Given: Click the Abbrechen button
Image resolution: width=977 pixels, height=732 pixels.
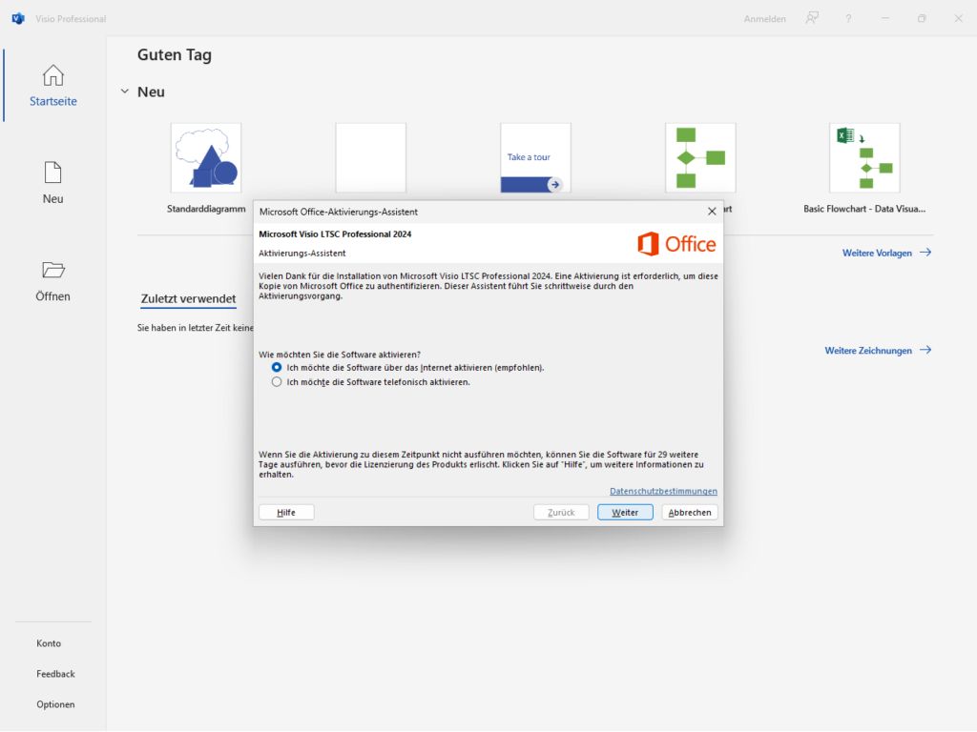Looking at the screenshot, I should click(x=690, y=512).
